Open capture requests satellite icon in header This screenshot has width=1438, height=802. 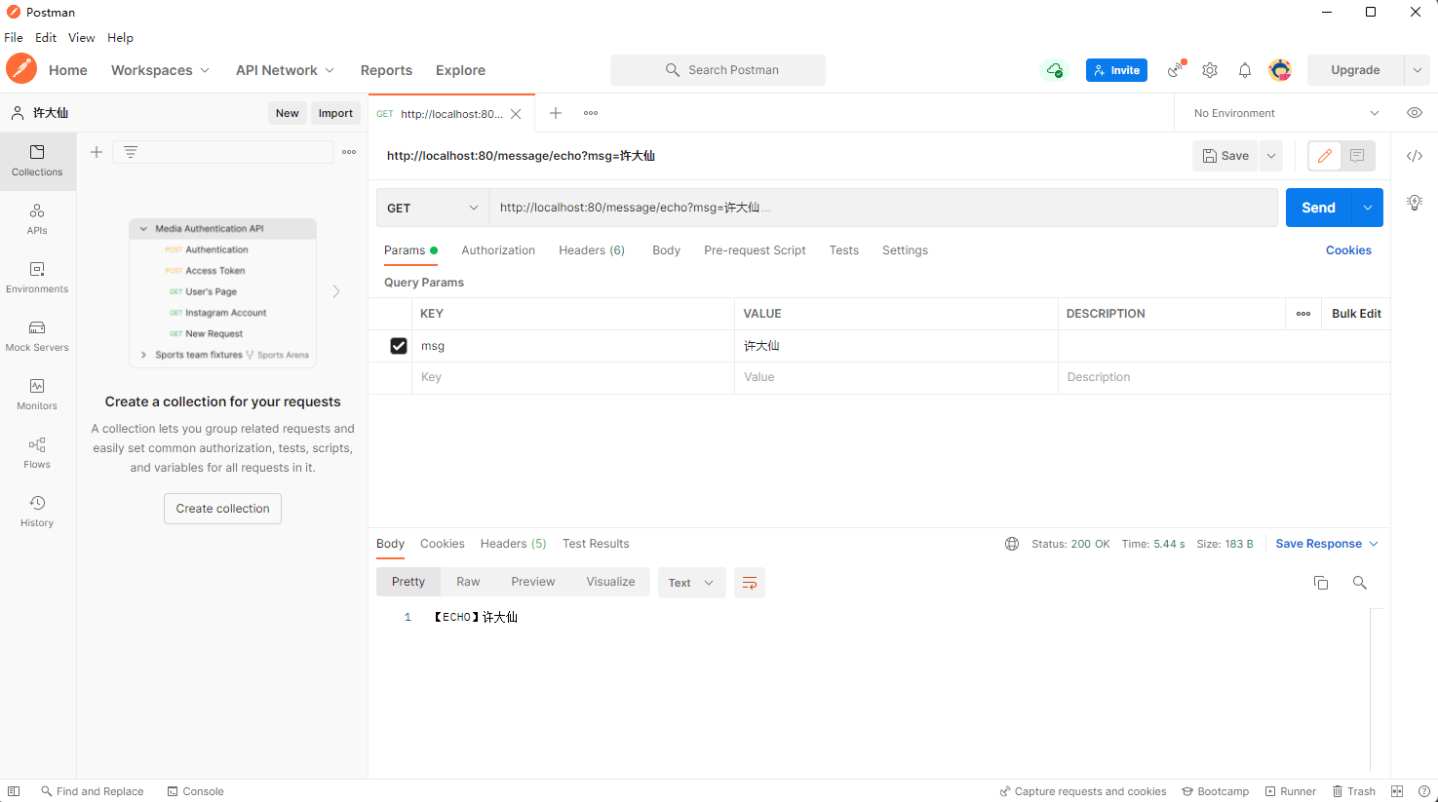click(x=1177, y=69)
